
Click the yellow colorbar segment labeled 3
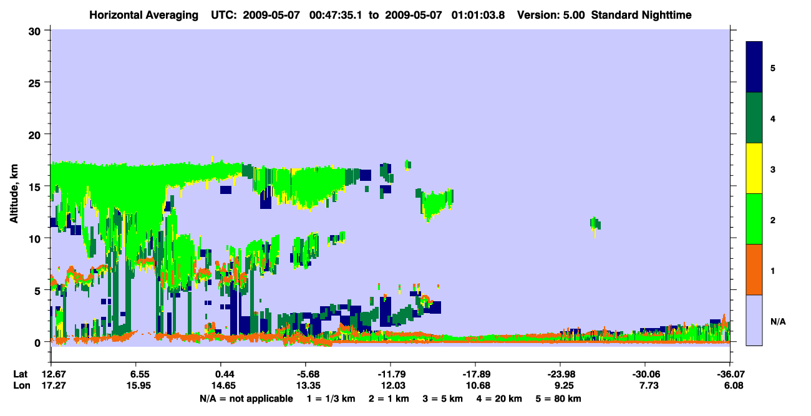(x=754, y=168)
